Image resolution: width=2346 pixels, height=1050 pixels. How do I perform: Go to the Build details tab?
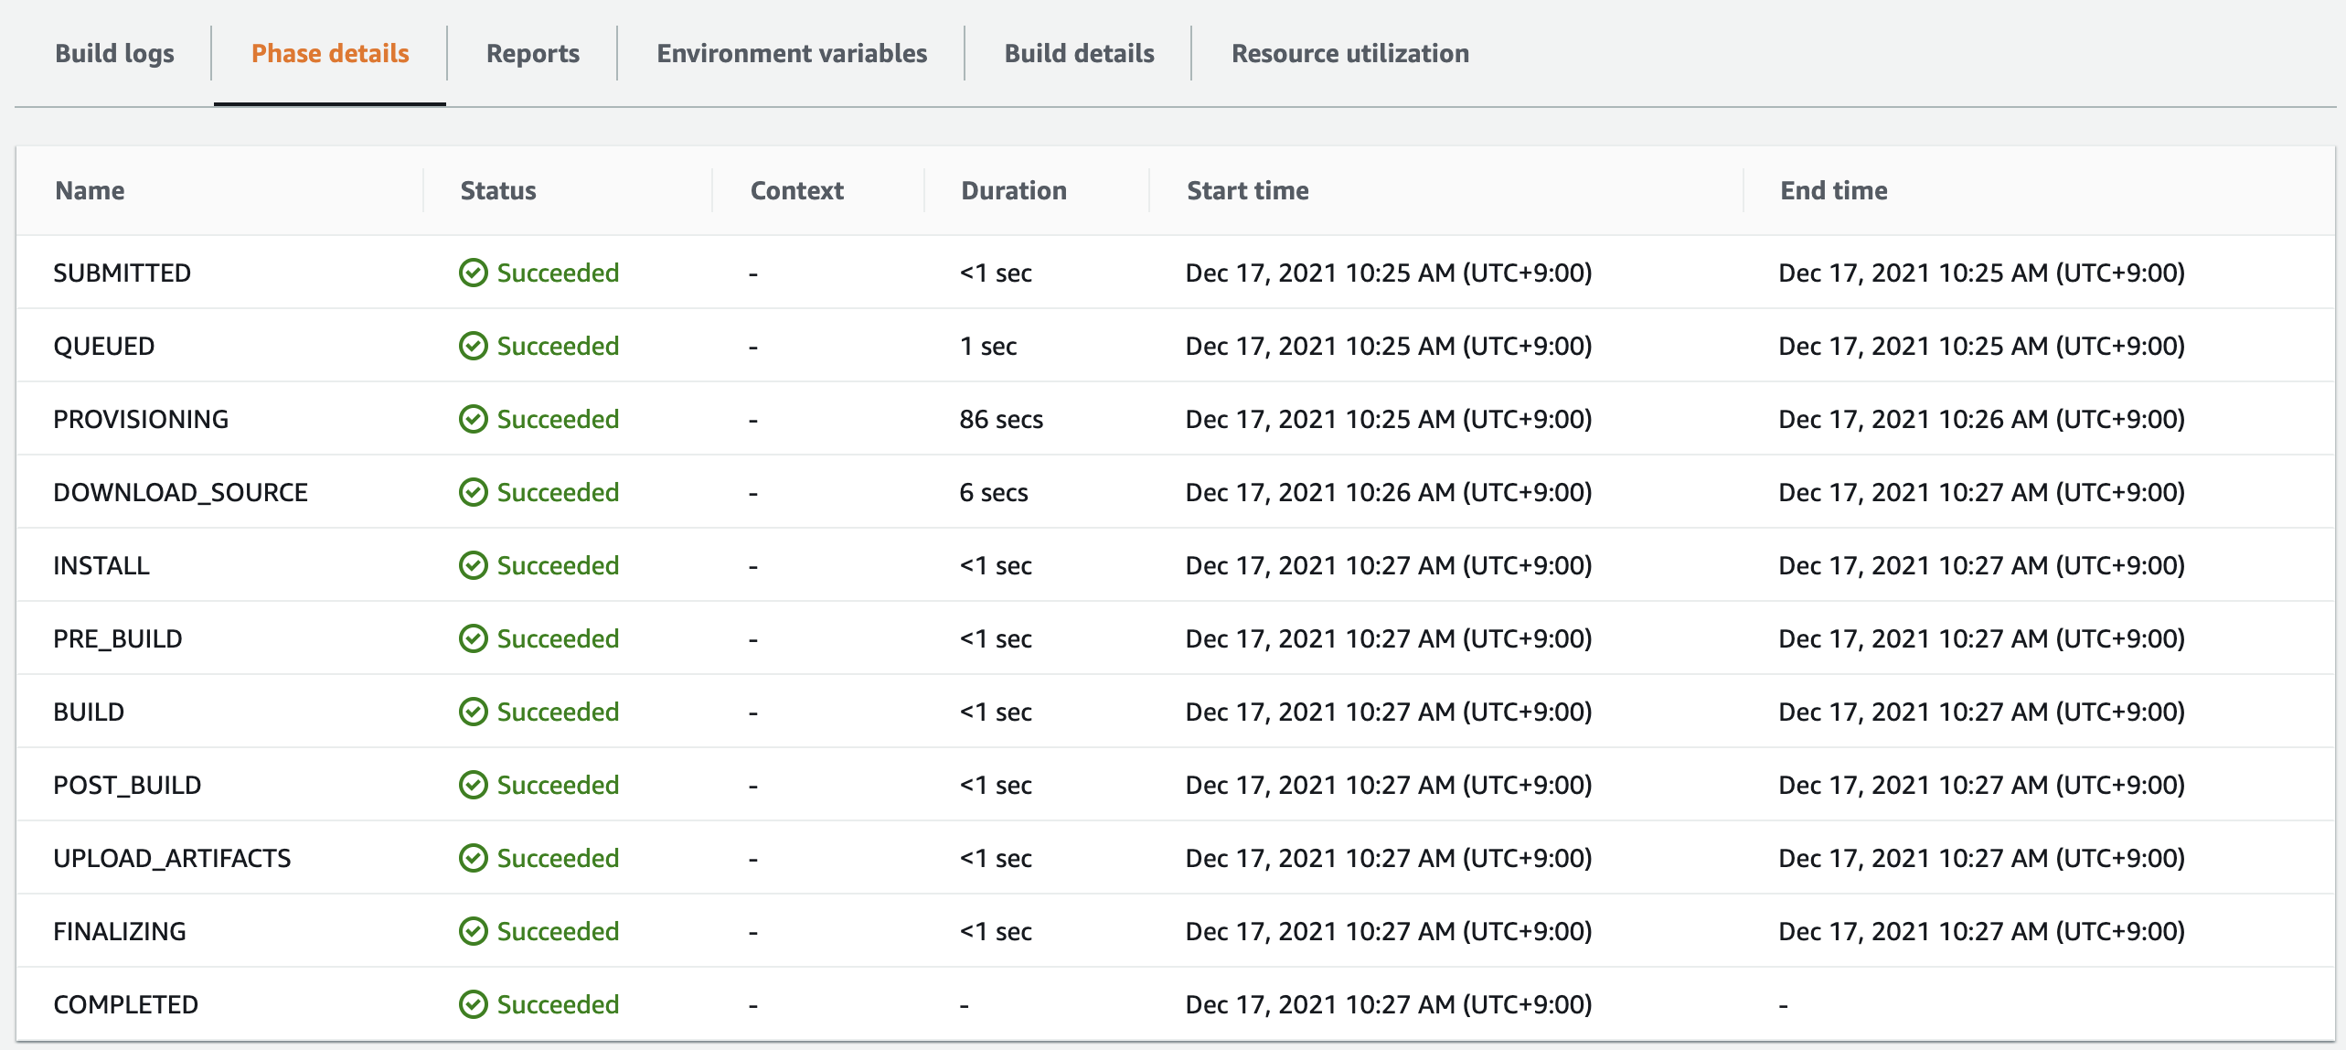pos(1079,53)
